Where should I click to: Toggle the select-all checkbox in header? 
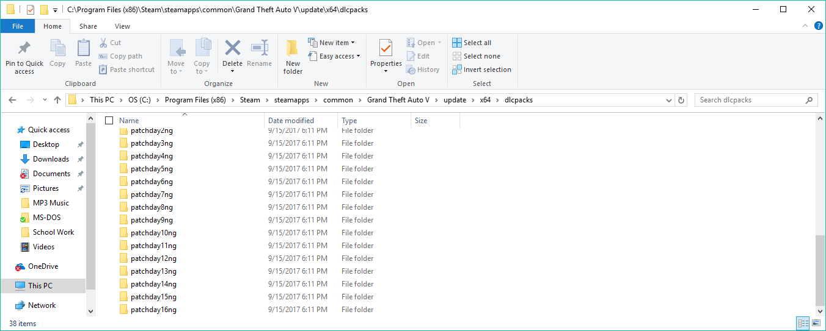pos(109,121)
